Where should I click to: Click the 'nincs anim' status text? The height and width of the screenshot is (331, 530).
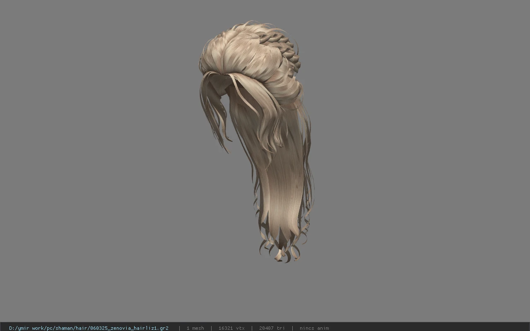click(x=314, y=328)
